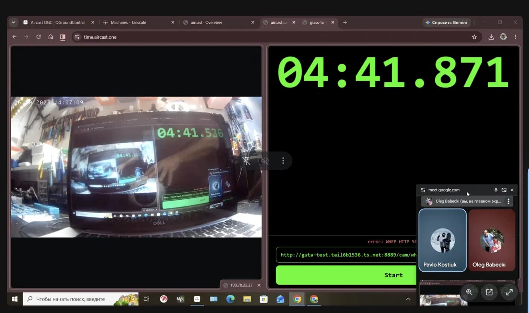Close the Machines - Tailscale tab

click(172, 22)
